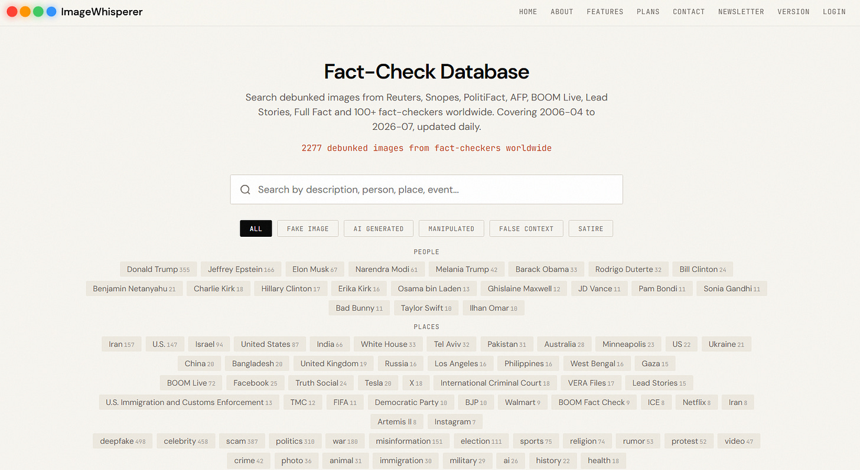The width and height of the screenshot is (860, 470).
Task: Select the Melania Trump tag
Action: [467, 269]
